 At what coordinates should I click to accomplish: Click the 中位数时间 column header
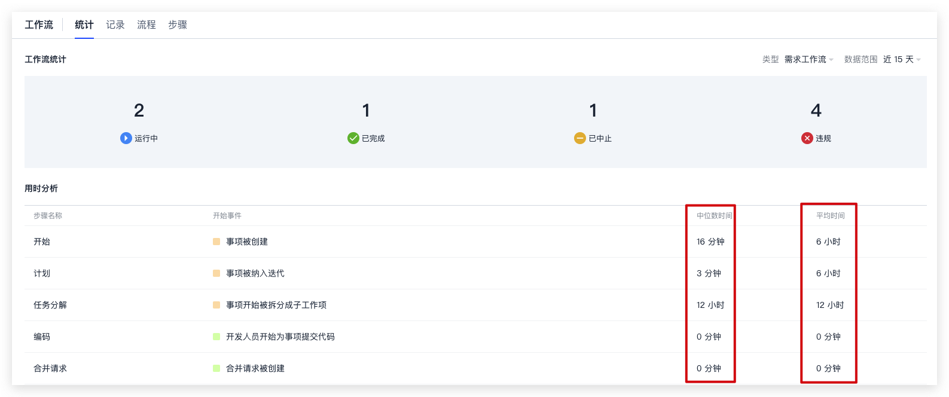(715, 216)
